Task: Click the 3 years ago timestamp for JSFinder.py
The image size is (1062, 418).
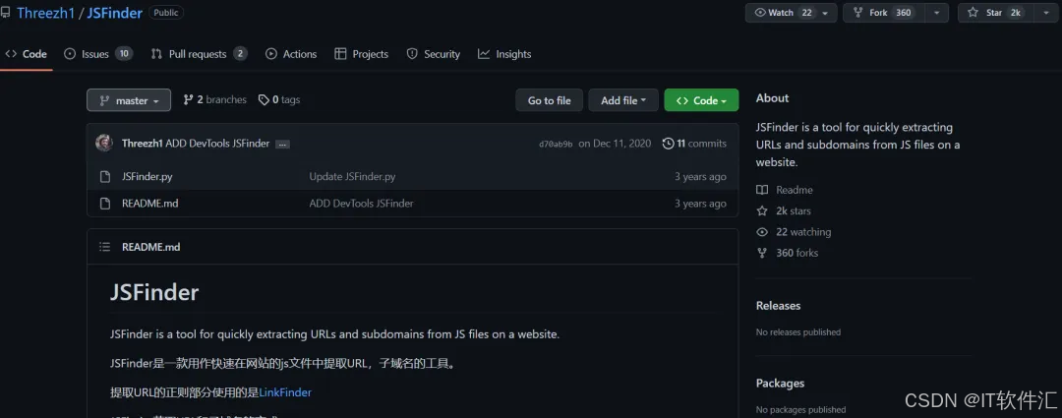Action: tap(700, 177)
